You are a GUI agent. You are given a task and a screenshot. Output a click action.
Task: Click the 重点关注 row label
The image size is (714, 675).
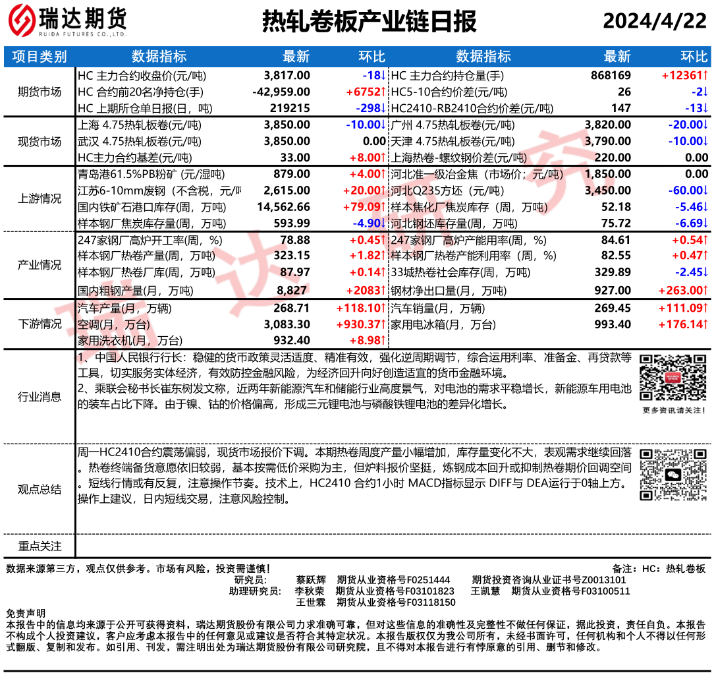(40, 546)
